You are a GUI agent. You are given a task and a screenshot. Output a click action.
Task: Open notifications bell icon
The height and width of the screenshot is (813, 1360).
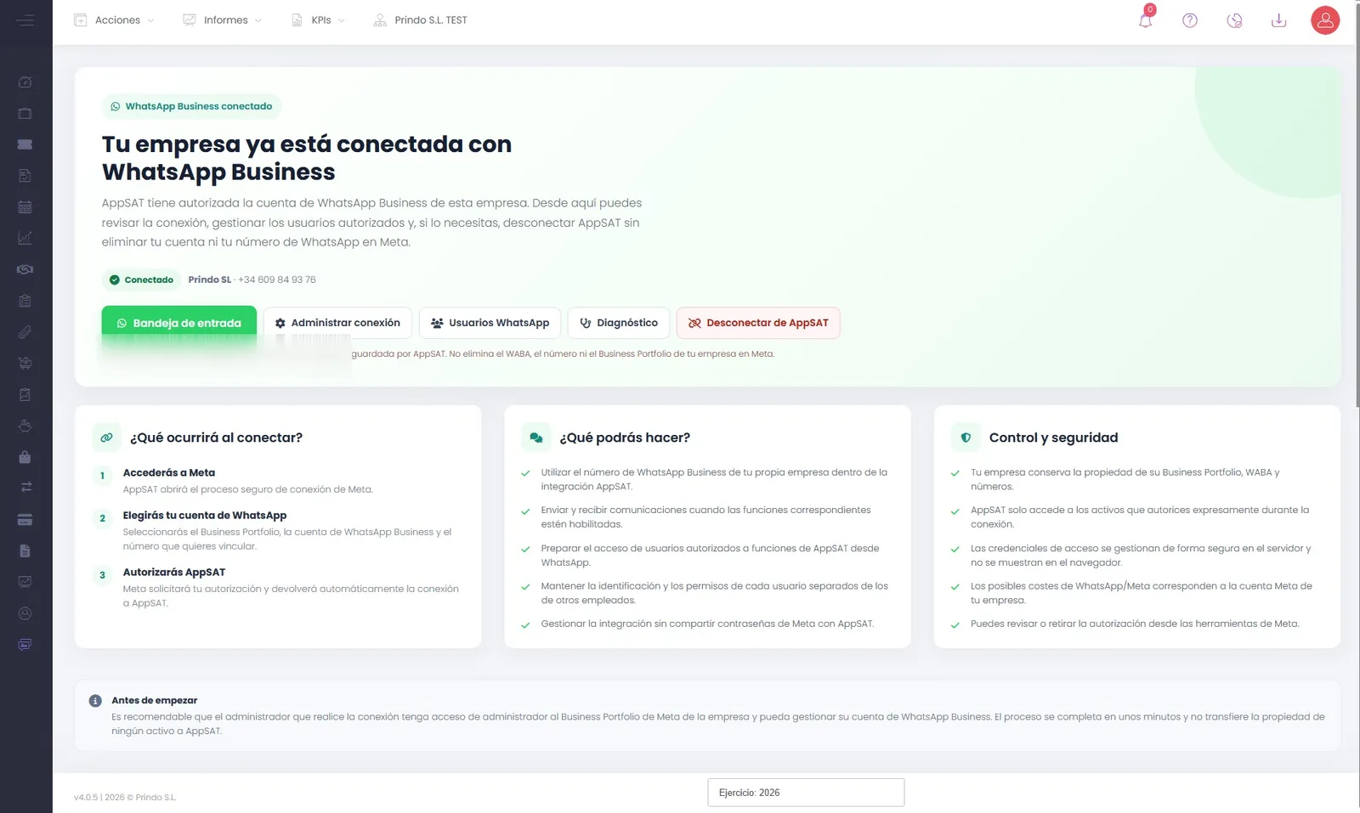click(1146, 20)
